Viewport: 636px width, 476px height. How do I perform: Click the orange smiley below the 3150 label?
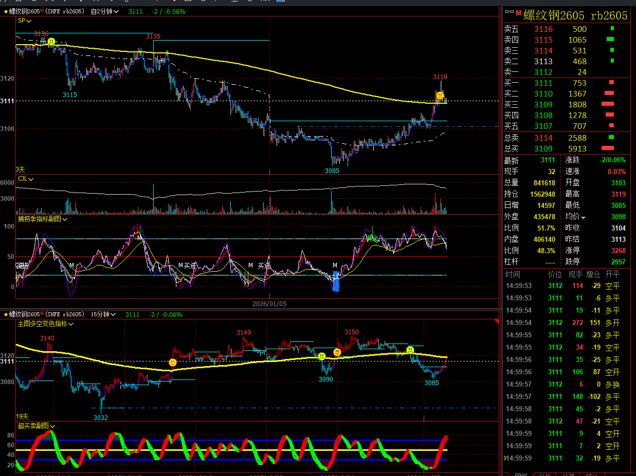coord(337,352)
